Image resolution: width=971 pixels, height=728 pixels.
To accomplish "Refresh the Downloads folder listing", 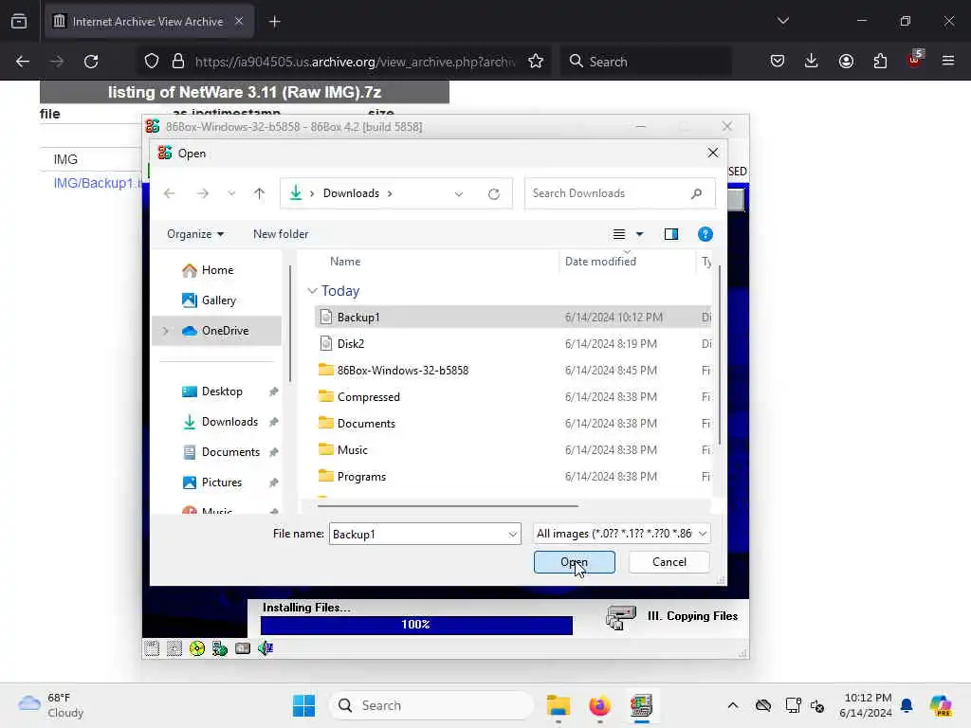I will pyautogui.click(x=493, y=193).
